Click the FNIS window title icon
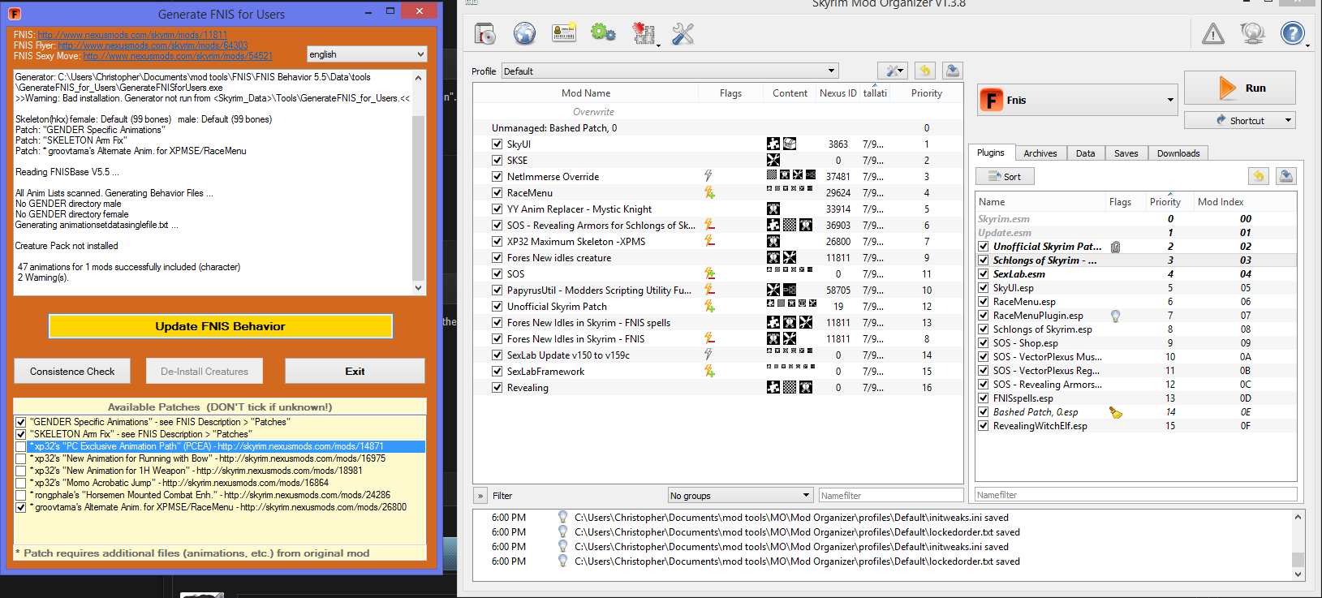Viewport: 1322px width, 598px height. 15,14
